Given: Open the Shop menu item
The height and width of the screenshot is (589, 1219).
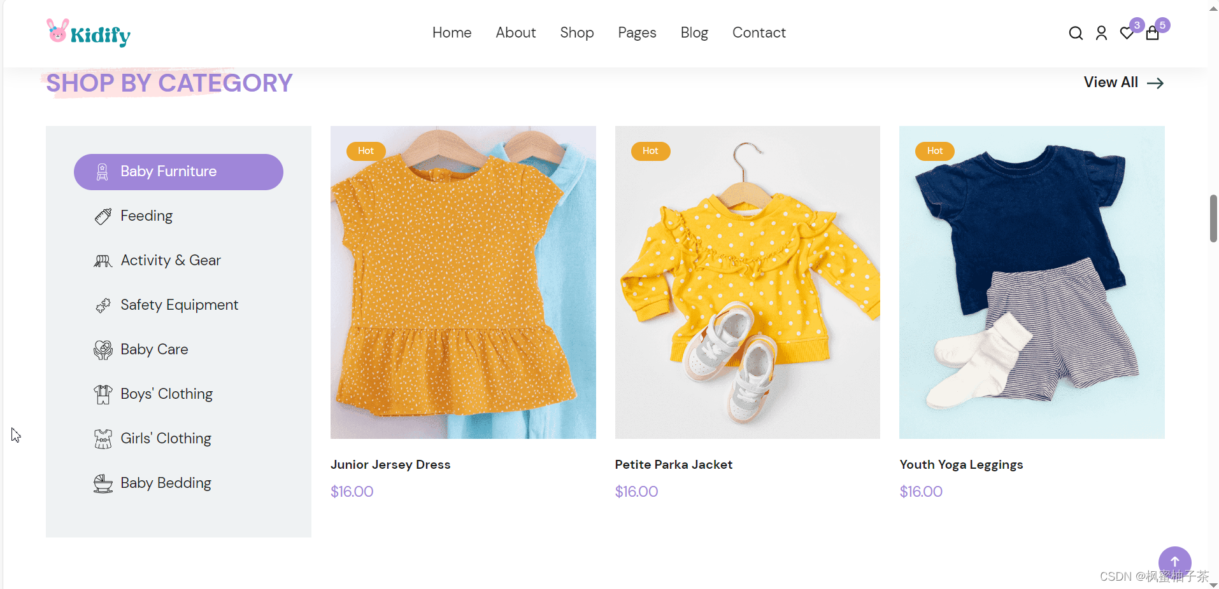Looking at the screenshot, I should coord(576,32).
